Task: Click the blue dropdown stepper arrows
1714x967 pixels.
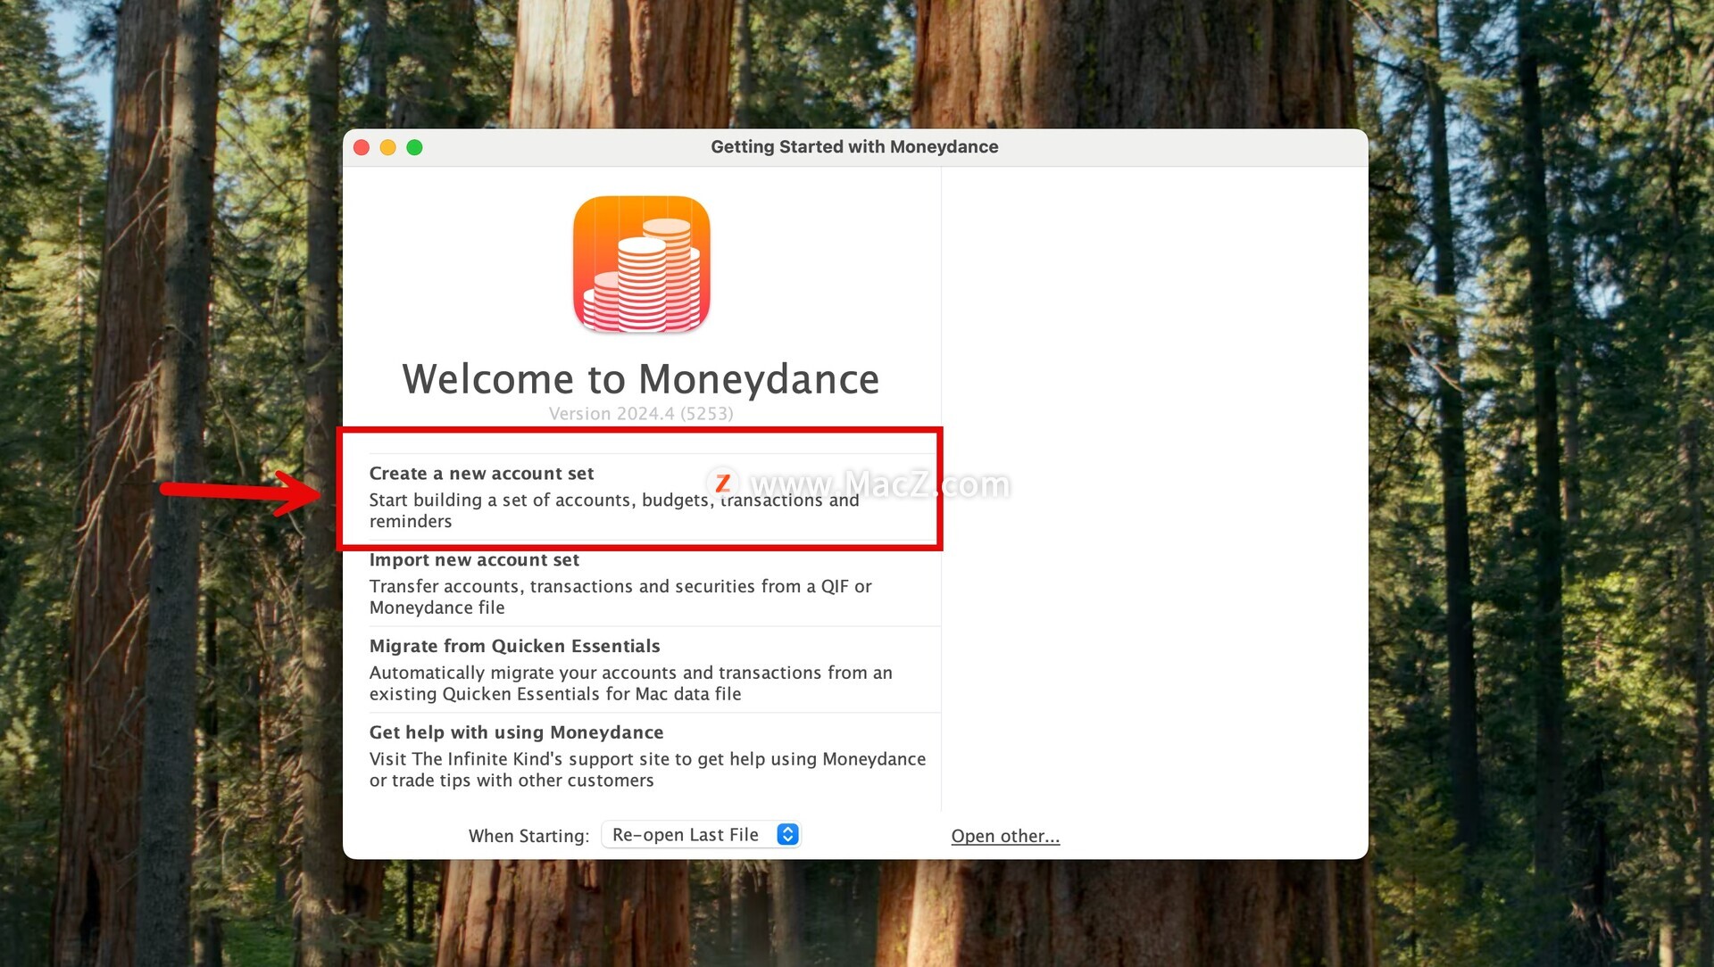Action: [x=787, y=834]
